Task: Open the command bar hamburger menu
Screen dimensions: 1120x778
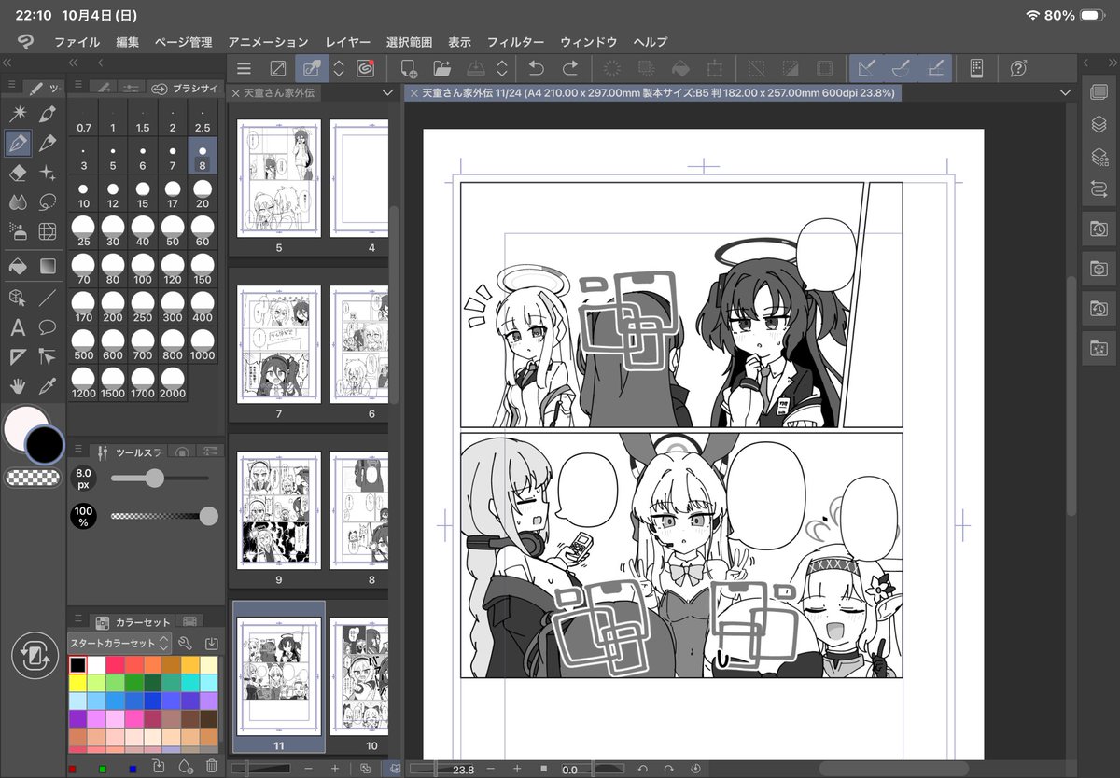Action: click(x=244, y=68)
